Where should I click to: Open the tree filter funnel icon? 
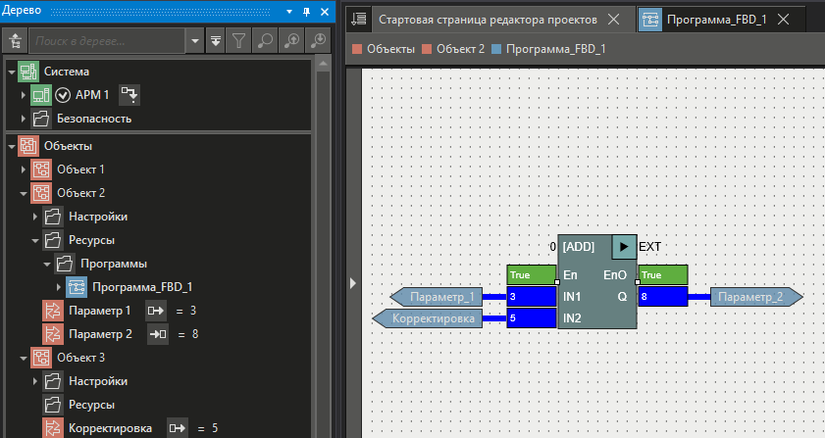[239, 40]
